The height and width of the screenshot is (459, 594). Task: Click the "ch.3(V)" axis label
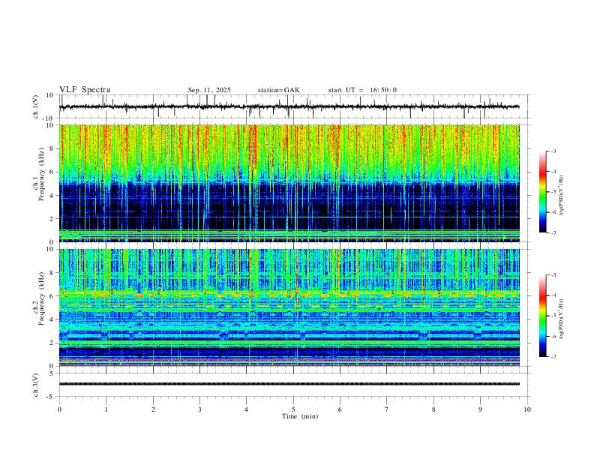click(36, 385)
